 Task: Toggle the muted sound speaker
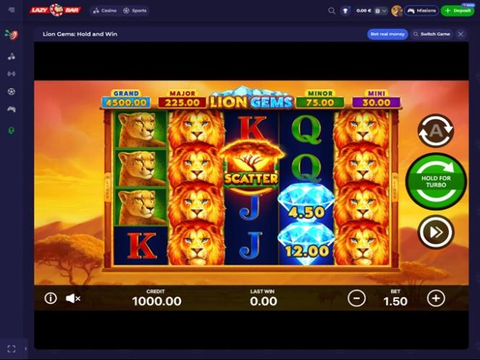click(73, 298)
